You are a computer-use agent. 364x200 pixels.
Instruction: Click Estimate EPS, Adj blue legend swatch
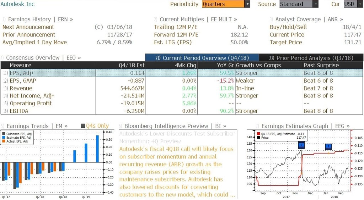coord(4,138)
